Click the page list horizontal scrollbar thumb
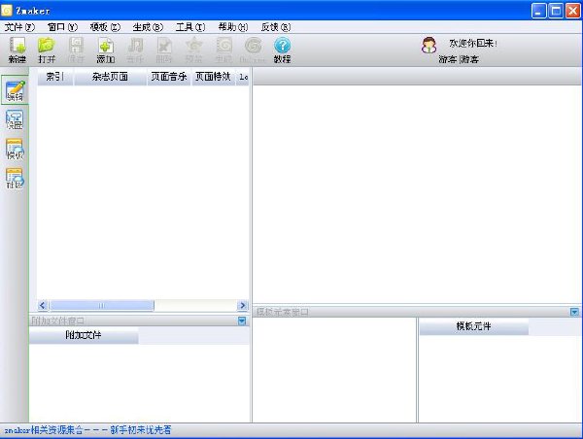This screenshot has height=439, width=583. coord(101,306)
